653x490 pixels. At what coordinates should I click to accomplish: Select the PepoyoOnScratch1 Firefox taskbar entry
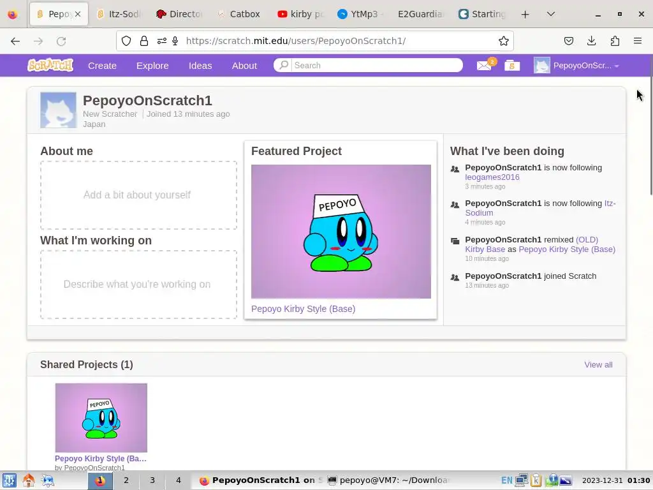[x=261, y=480]
